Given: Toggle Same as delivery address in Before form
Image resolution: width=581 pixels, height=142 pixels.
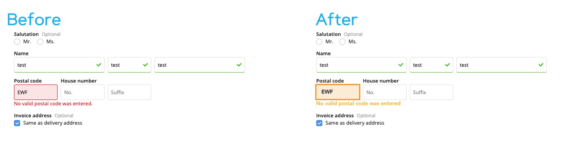Looking at the screenshot, I should tap(17, 123).
